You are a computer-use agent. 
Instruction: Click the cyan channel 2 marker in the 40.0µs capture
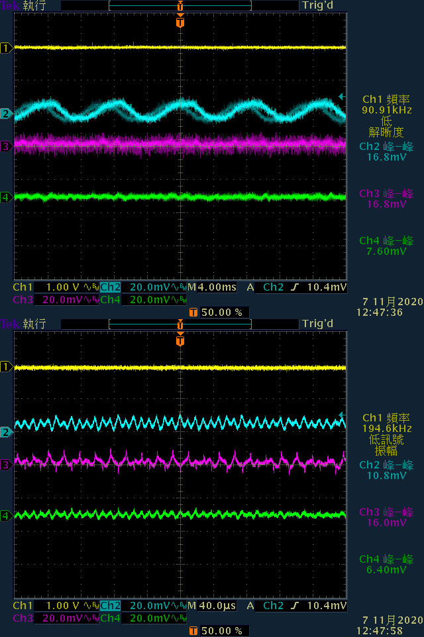(x=6, y=432)
